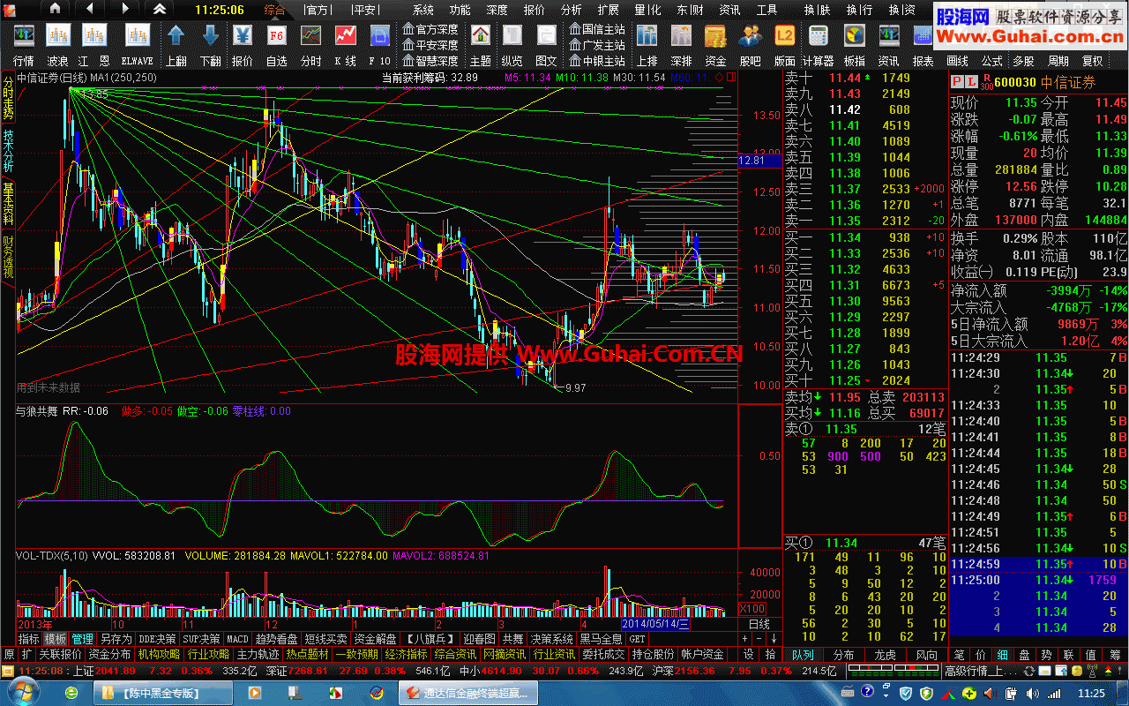Toggle the 扩 extended-quote button at the bottom left

[26, 655]
